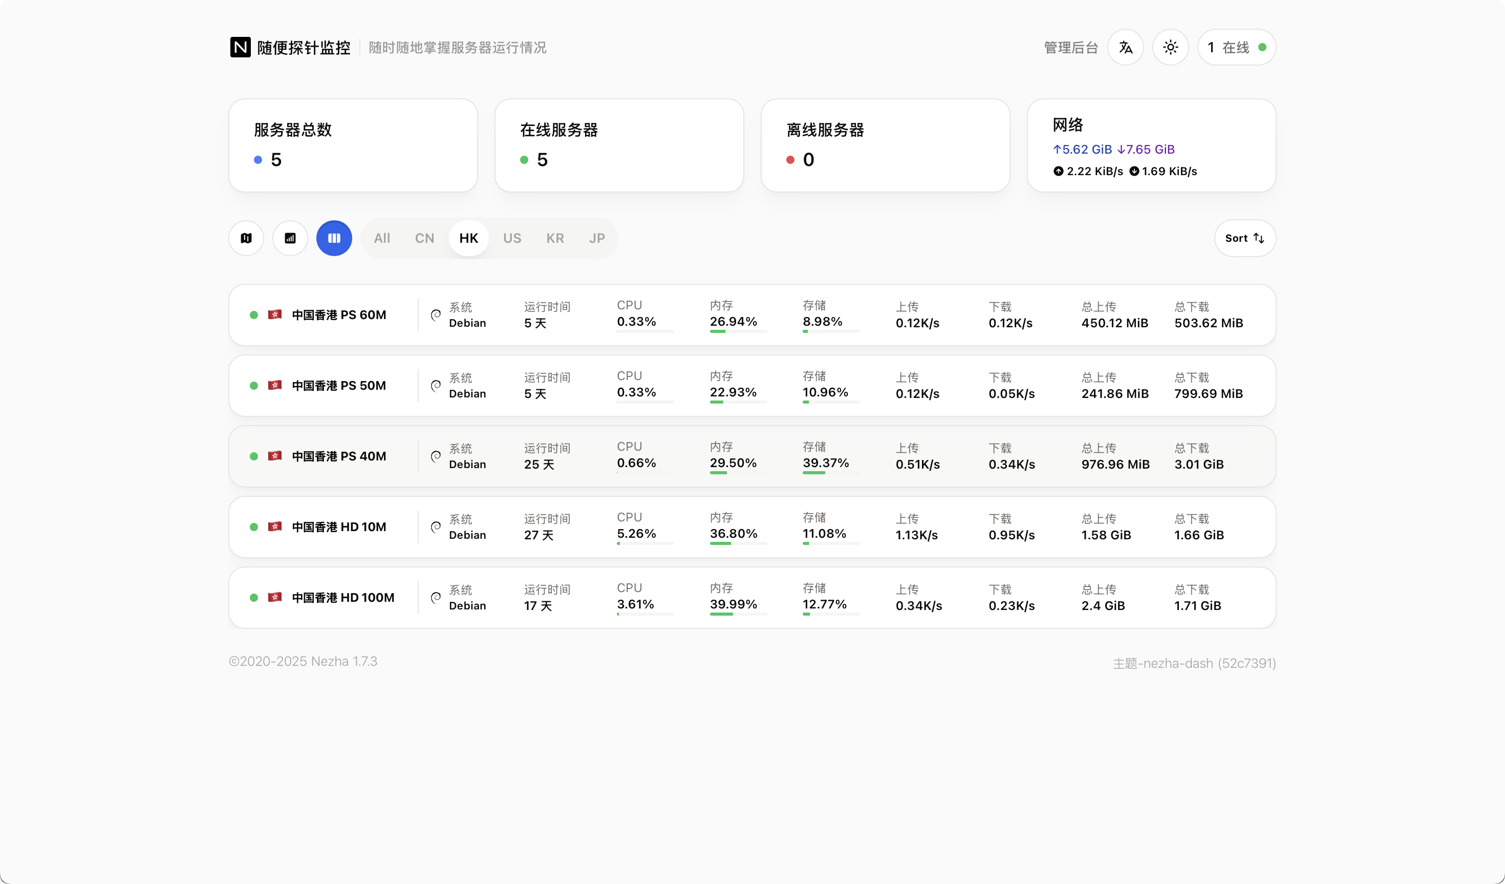This screenshot has height=884, width=1505.
Task: Select the All group tab
Action: pos(382,238)
